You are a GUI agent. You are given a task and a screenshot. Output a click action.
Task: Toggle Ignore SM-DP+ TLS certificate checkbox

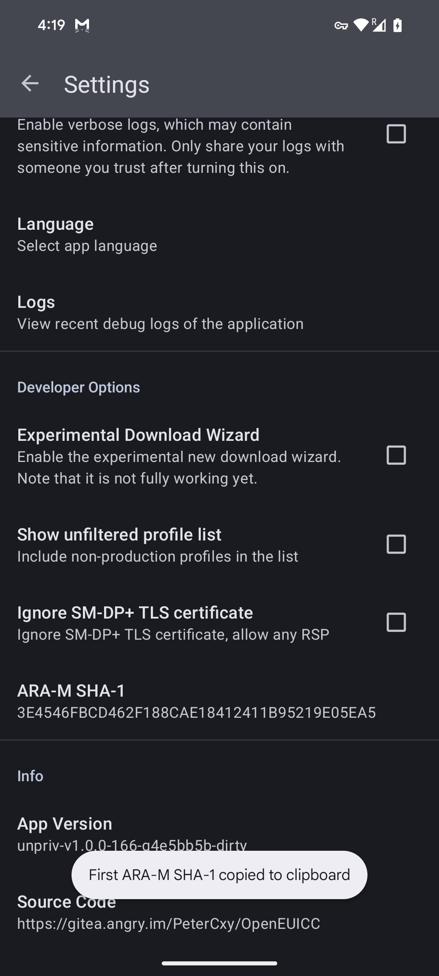tap(396, 622)
